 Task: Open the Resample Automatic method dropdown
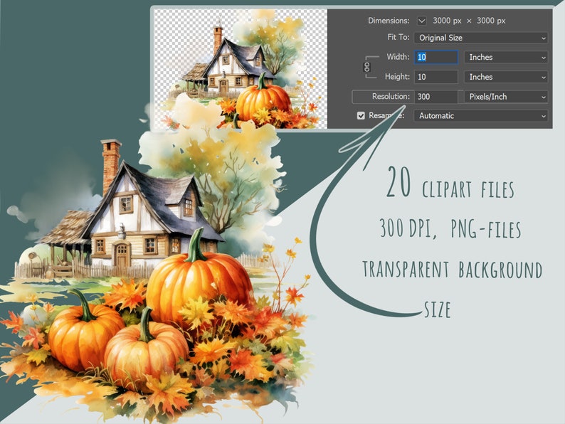point(481,116)
